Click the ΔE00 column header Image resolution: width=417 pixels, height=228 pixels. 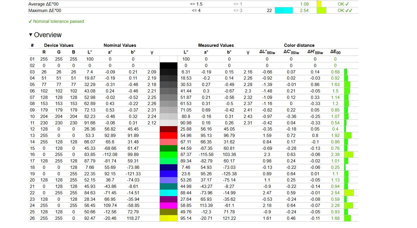tap(335, 52)
